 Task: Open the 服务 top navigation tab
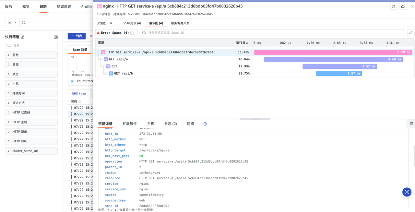tap(9, 6)
